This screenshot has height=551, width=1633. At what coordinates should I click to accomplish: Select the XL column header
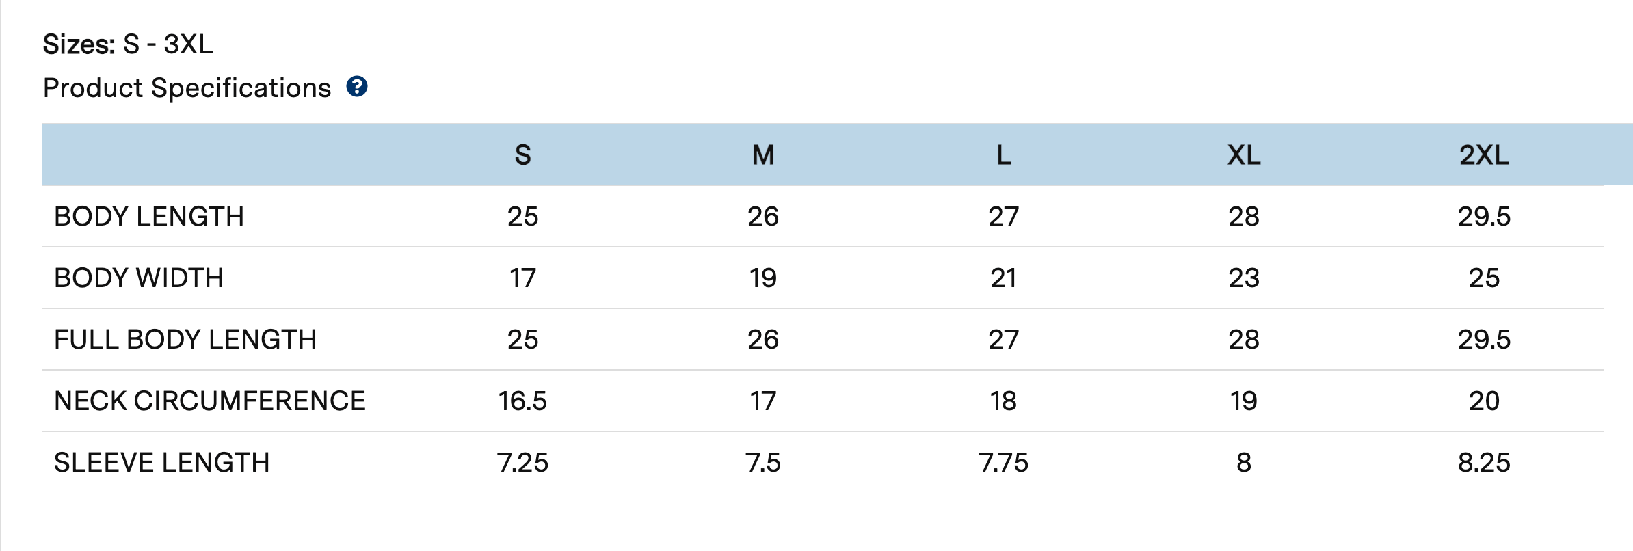1243,155
